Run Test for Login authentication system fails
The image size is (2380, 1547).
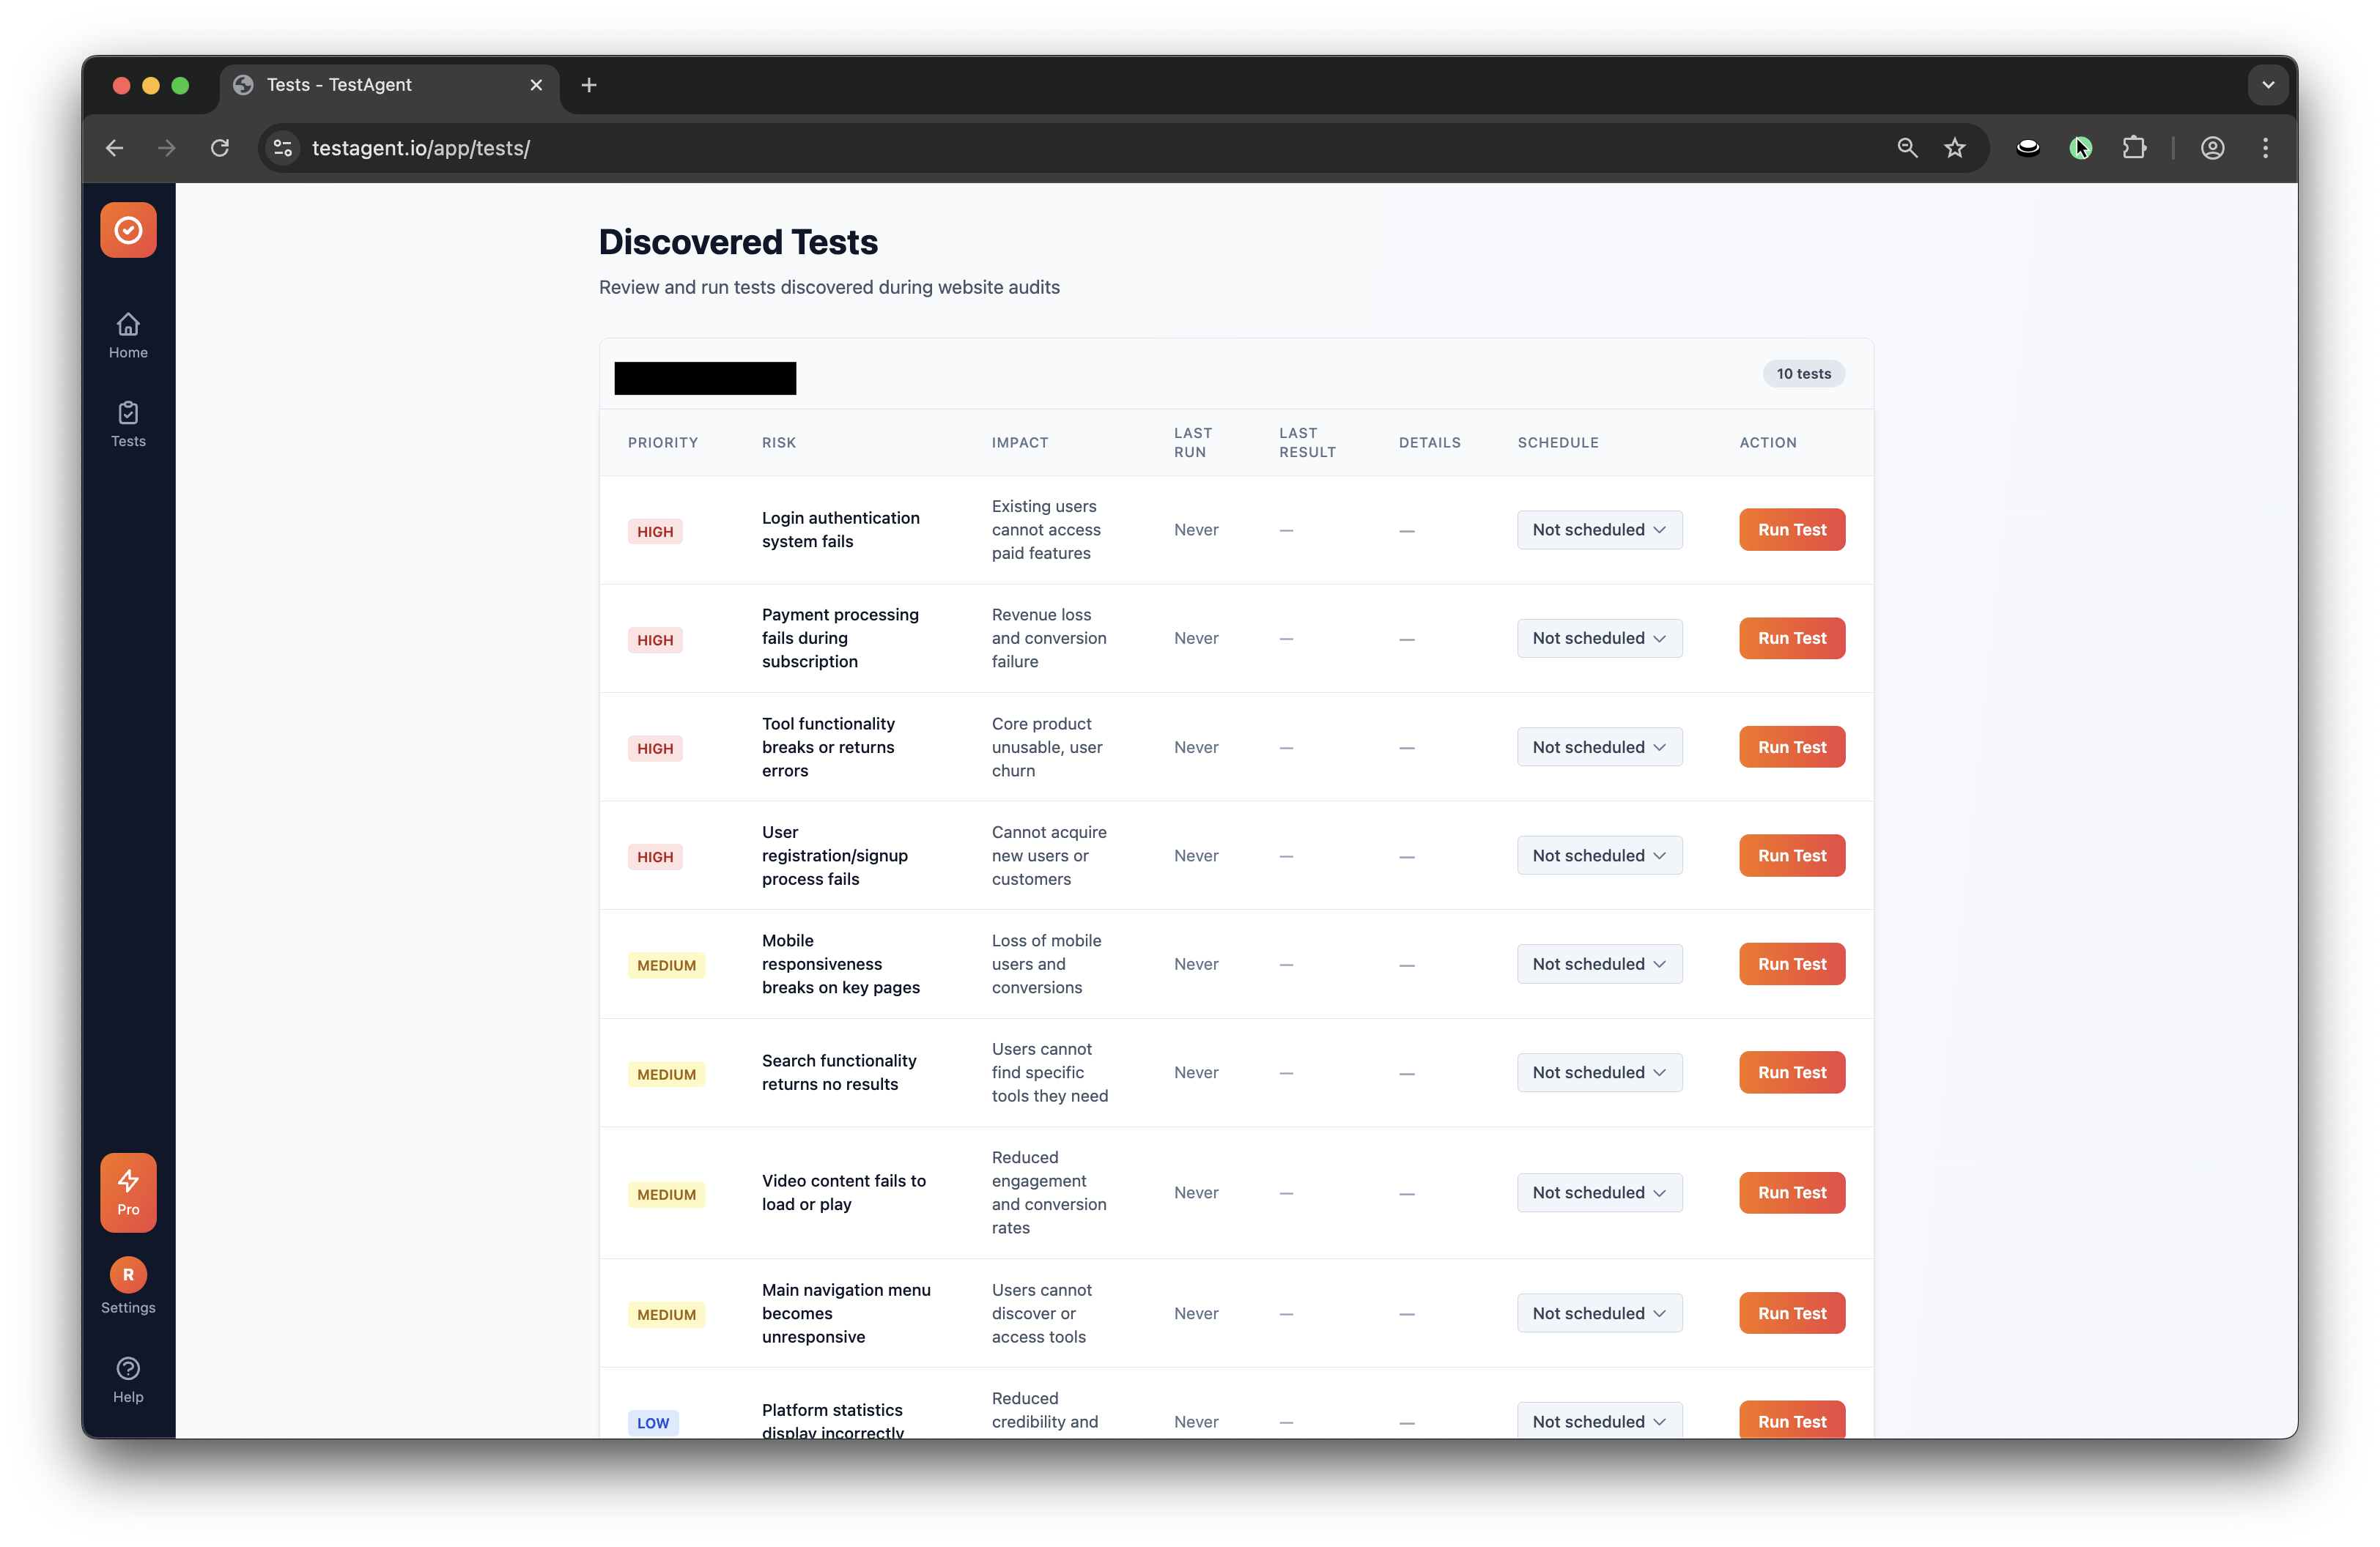pos(1790,530)
